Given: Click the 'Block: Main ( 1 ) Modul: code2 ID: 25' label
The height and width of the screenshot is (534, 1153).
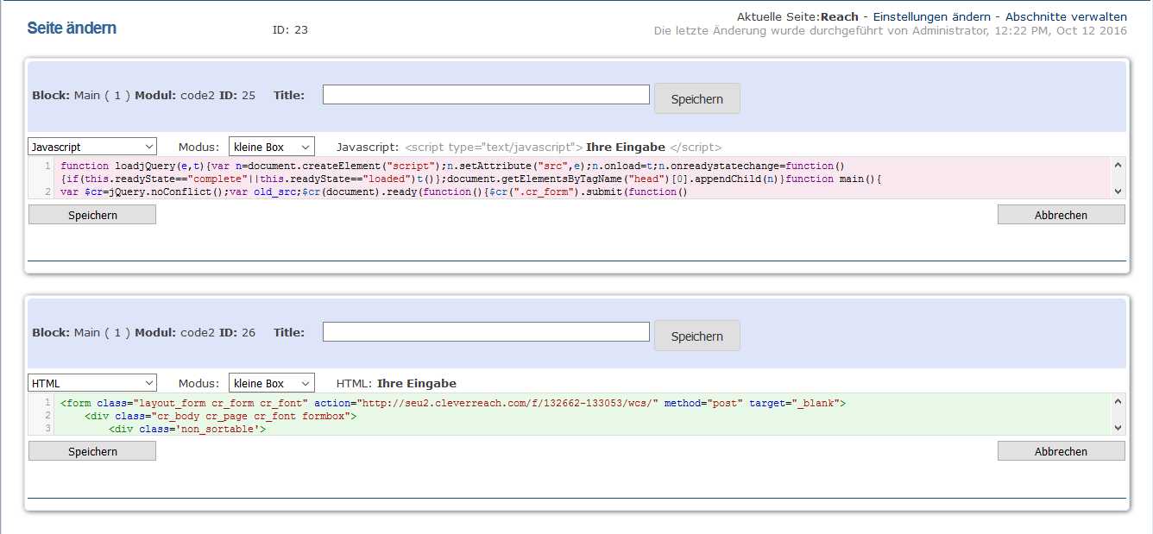Looking at the screenshot, I should [x=143, y=96].
